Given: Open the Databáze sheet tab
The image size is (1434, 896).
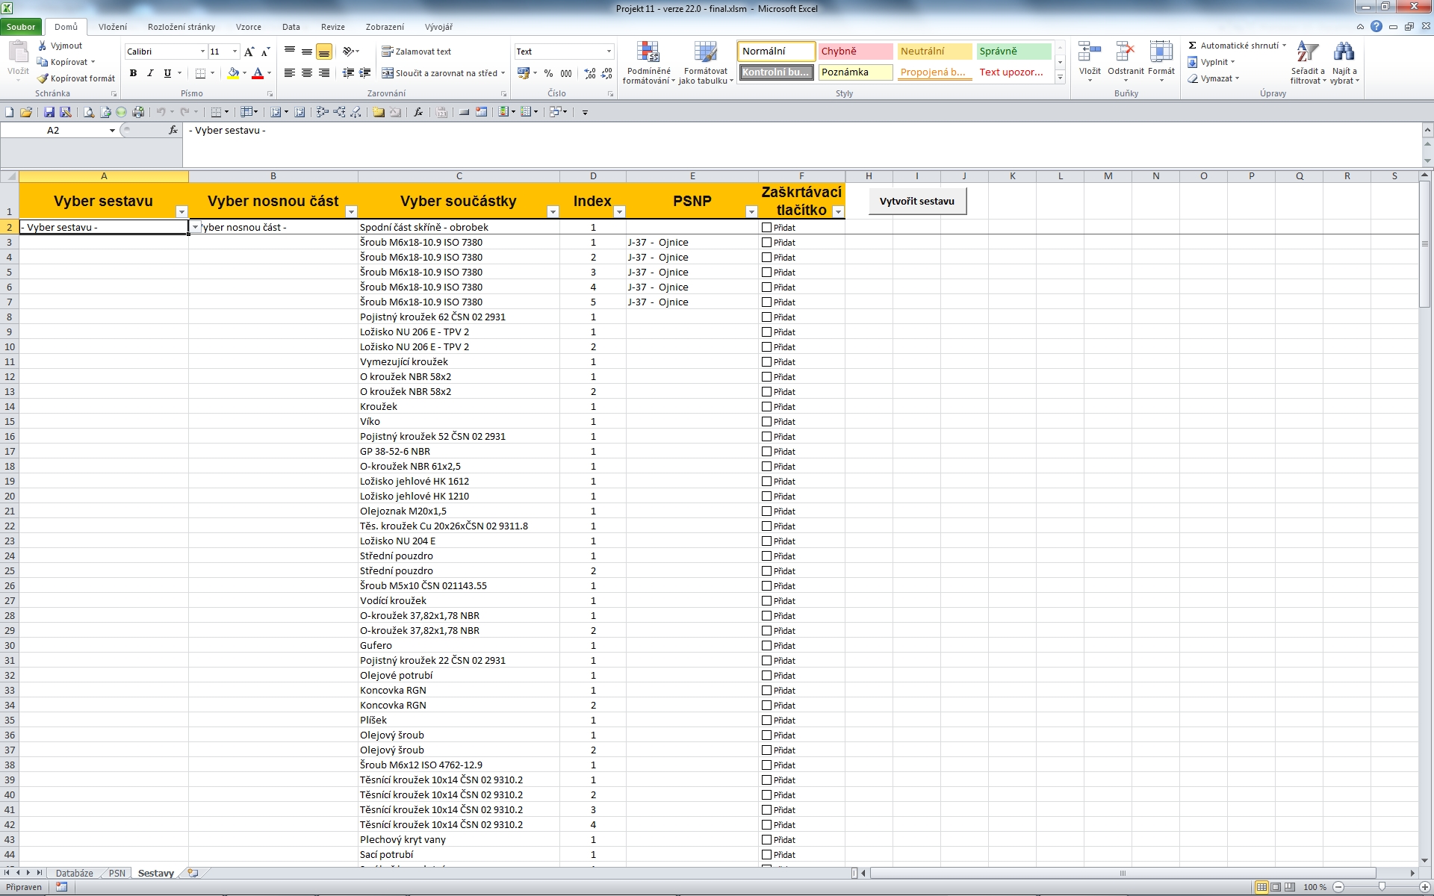Looking at the screenshot, I should [x=75, y=872].
